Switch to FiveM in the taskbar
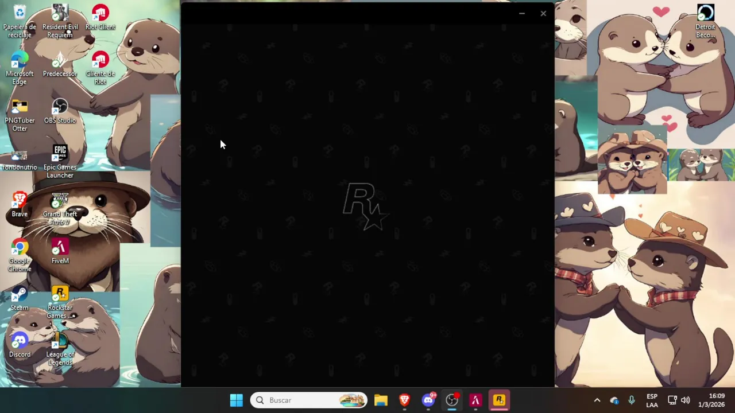 pos(475,400)
